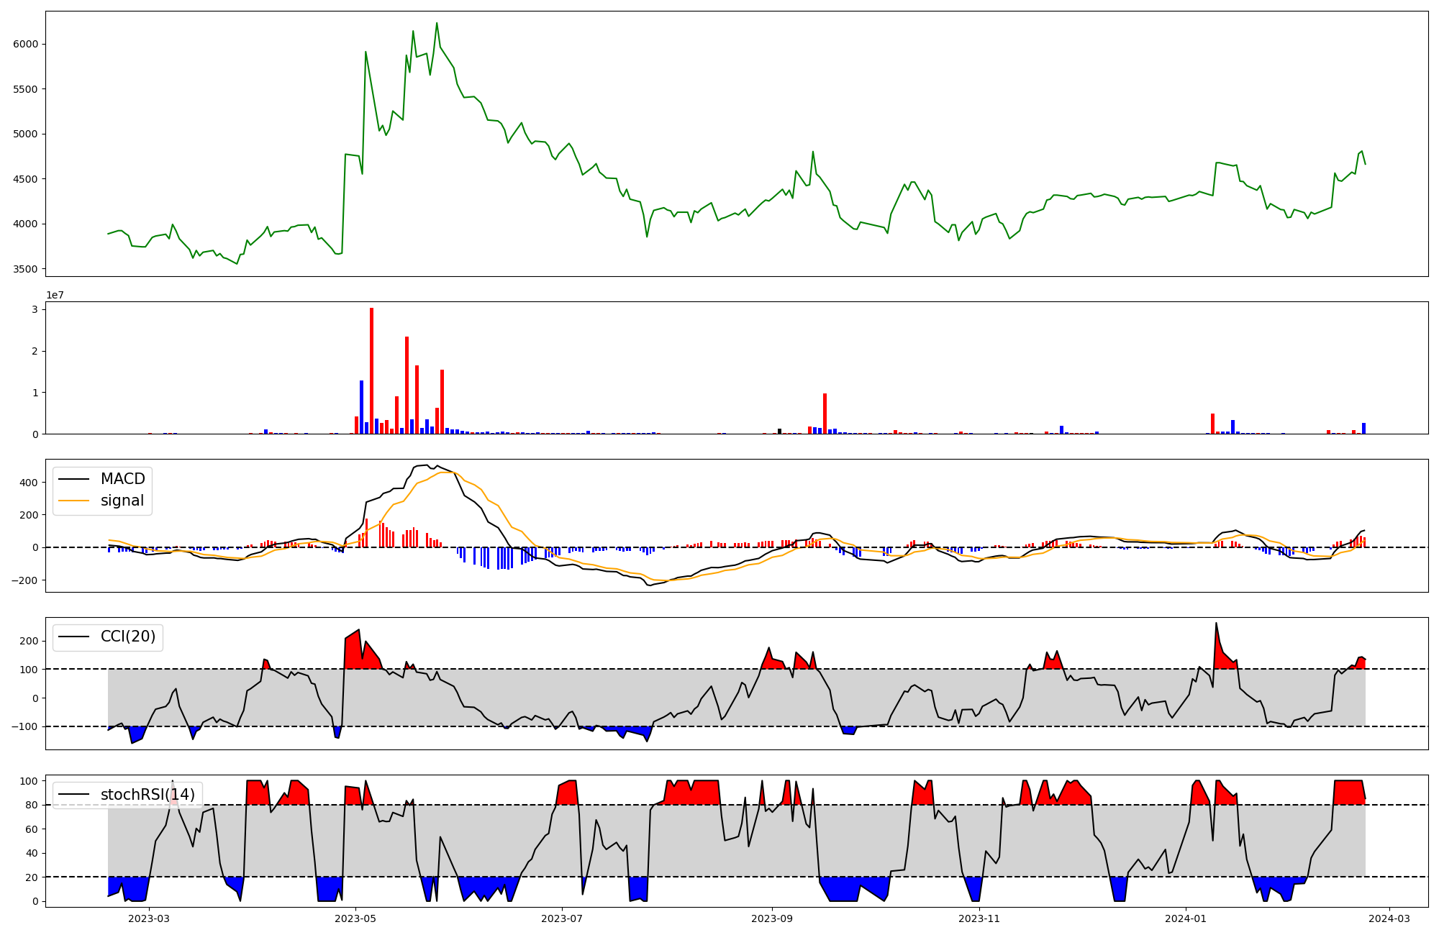
Task: Click the CCI(20) legend label
Action: click(128, 637)
